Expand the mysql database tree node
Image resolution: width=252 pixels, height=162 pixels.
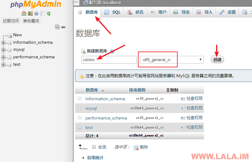4,50
